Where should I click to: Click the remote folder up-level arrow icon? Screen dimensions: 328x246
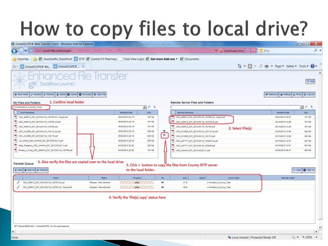(312, 107)
